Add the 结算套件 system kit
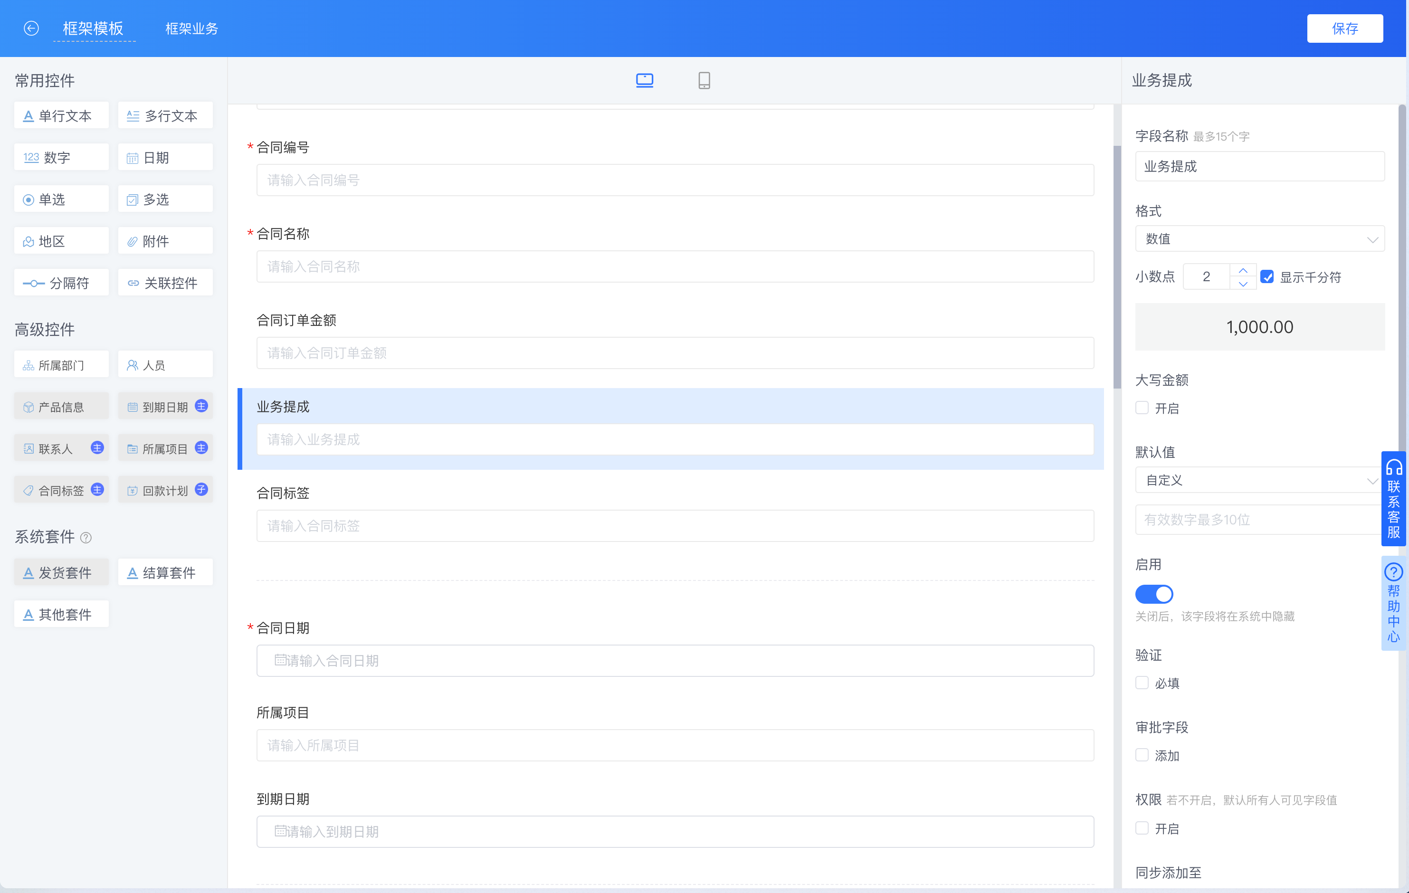 165,572
